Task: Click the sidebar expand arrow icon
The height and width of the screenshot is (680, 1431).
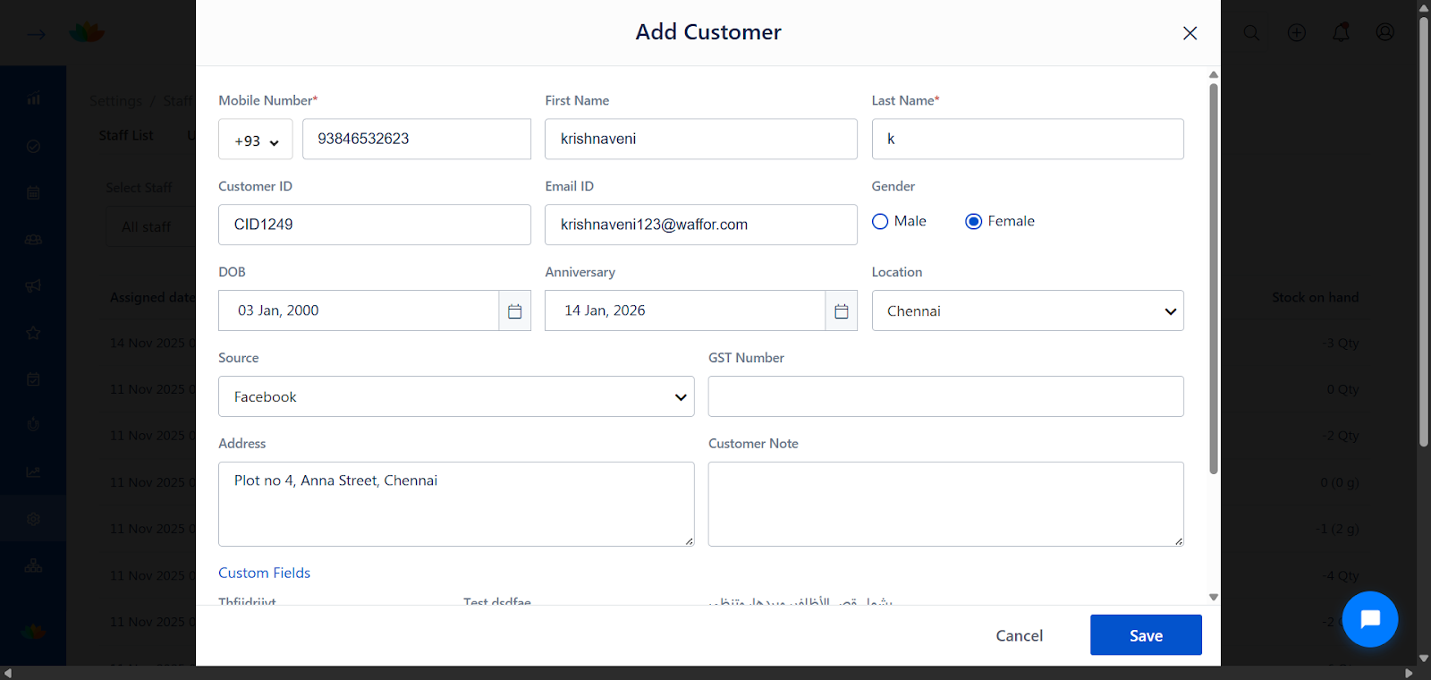Action: tap(36, 35)
